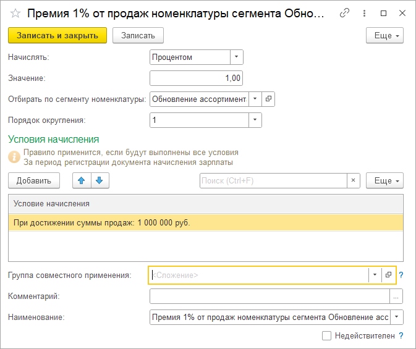Expand the Начислять dropdown list
This screenshot has width=416, height=349.
(236, 57)
